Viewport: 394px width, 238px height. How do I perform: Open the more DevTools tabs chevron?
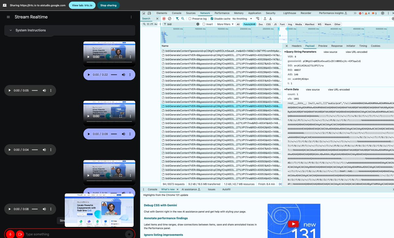[355, 13]
